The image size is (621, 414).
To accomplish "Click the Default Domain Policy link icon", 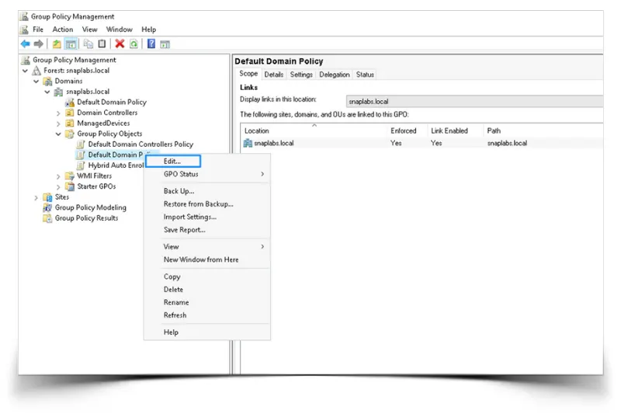I will (70, 103).
